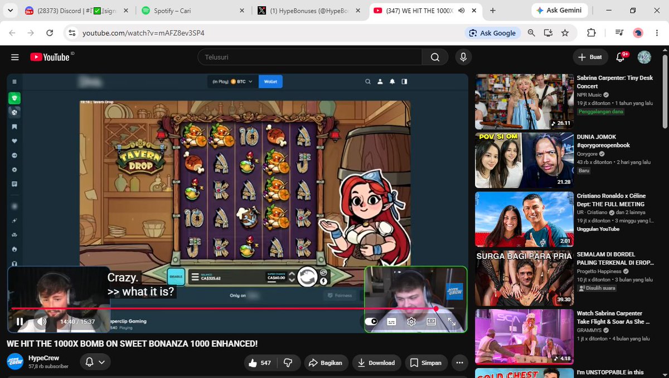This screenshot has height=378, width=669.
Task: Switch to the Spotify – Cari tab
Action: 194,11
